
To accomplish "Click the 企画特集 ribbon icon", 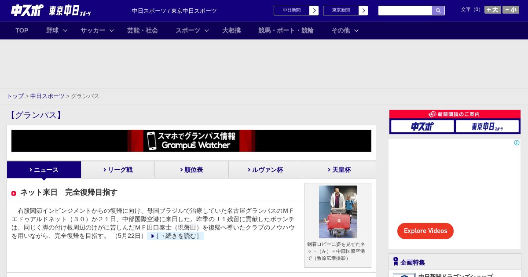I will click(x=396, y=262).
